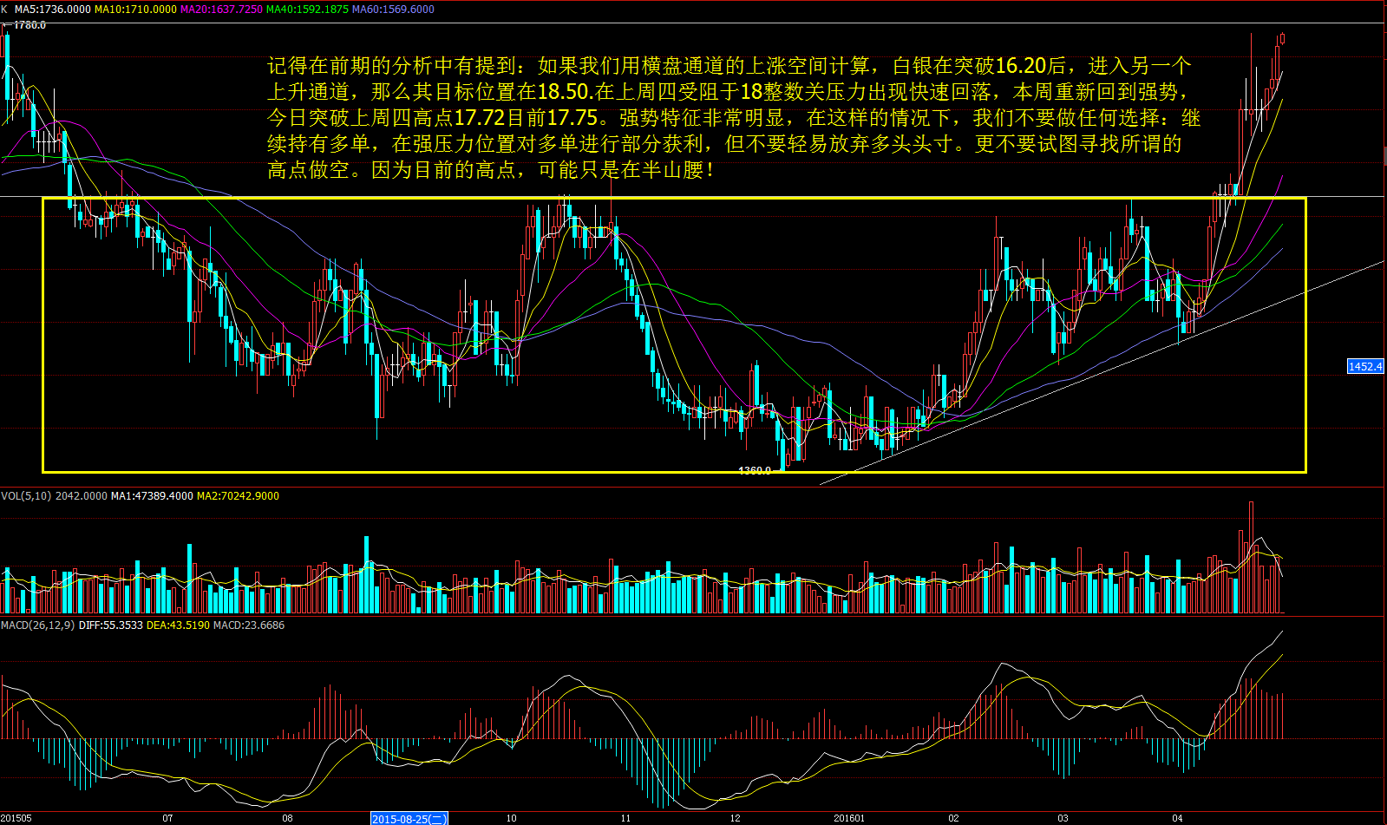This screenshot has height=825, width=1387.
Task: Click the yellow volume MA2 value label
Action: click(238, 495)
